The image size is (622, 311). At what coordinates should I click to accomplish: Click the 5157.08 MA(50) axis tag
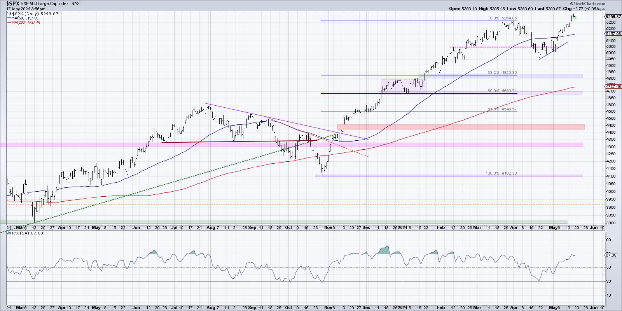click(x=614, y=34)
